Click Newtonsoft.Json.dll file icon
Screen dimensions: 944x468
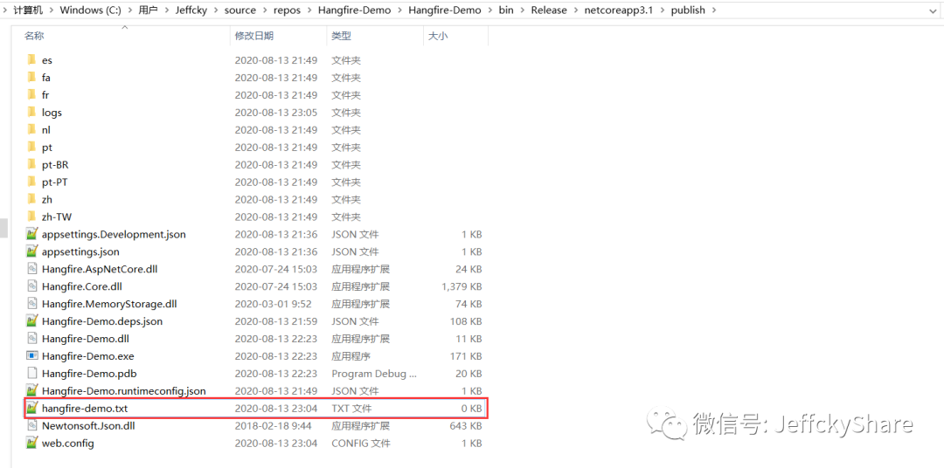(32, 426)
